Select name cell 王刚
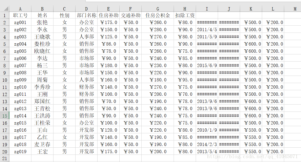 42,94
